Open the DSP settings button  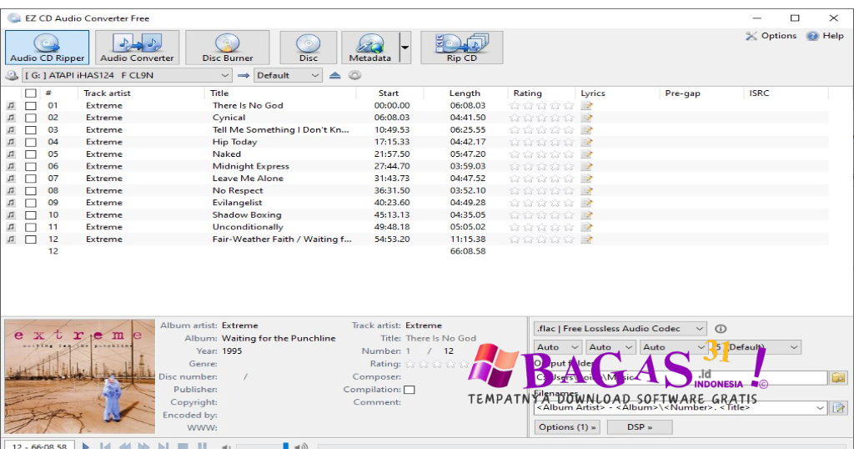pyautogui.click(x=640, y=427)
